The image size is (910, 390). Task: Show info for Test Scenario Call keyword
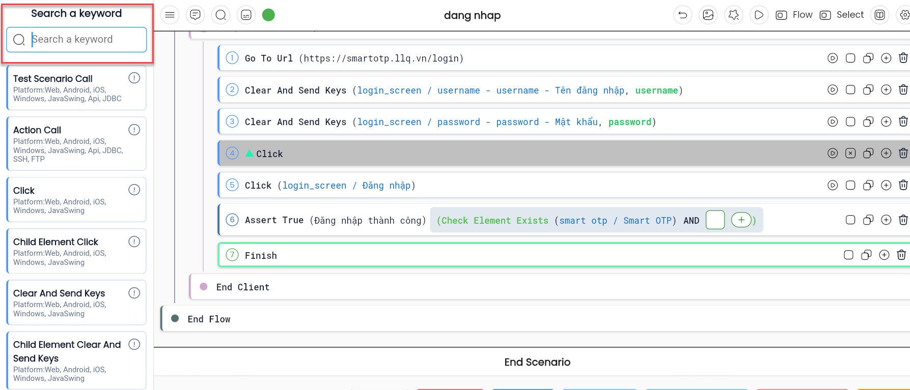pos(134,78)
